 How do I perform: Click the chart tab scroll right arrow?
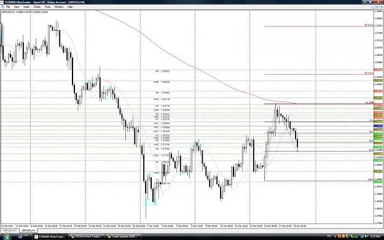[x=382, y=230]
